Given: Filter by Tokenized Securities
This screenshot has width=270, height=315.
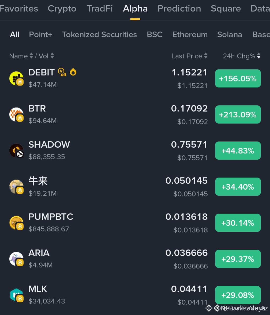Looking at the screenshot, I should tap(99, 34).
